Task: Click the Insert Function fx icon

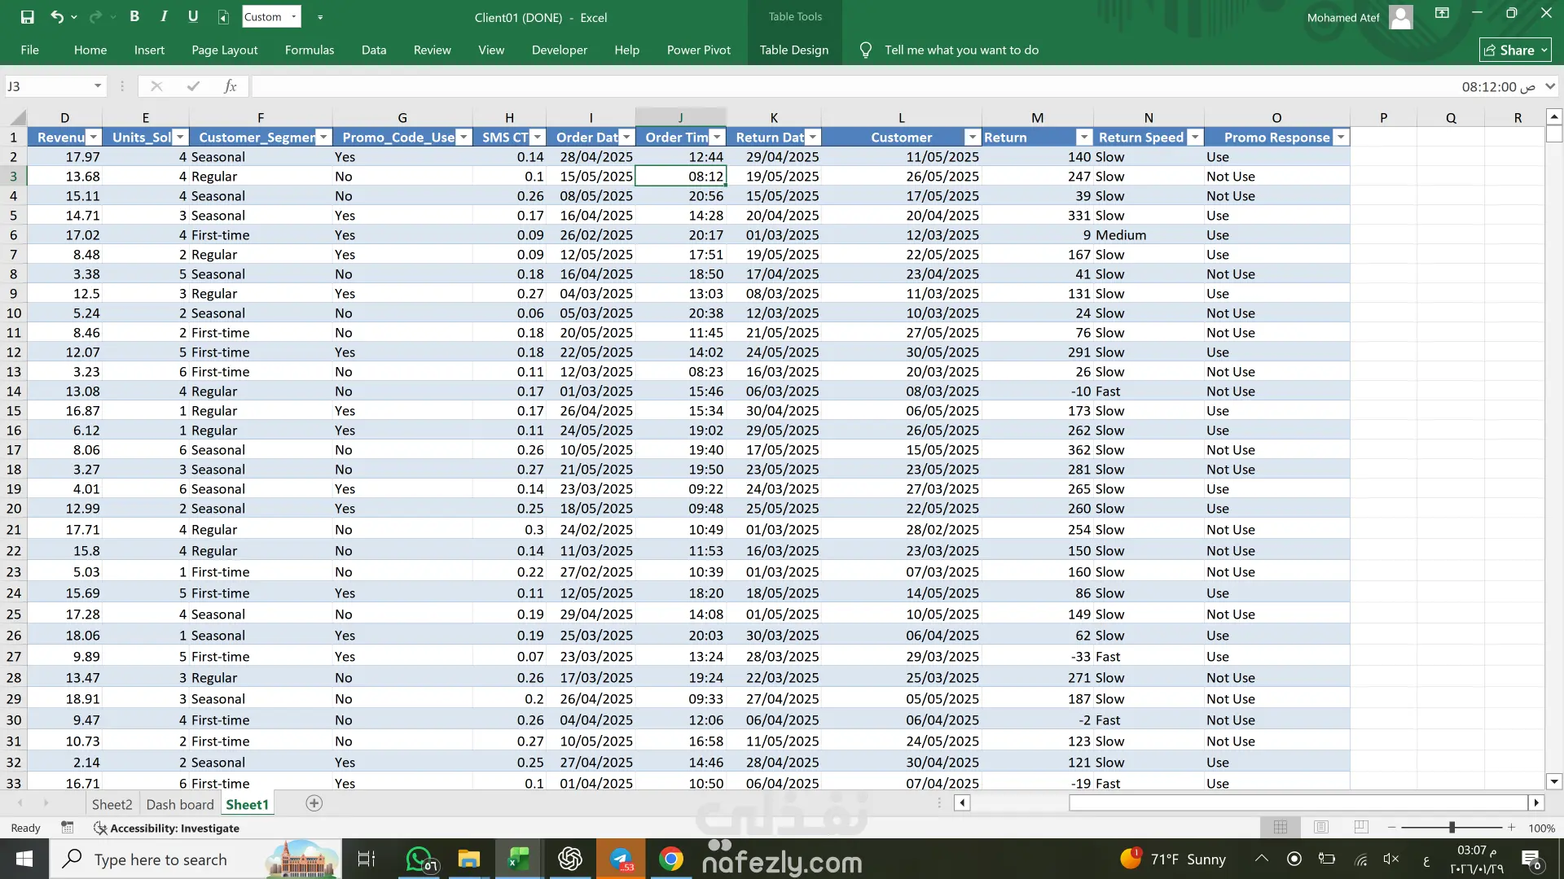Action: 231,86
